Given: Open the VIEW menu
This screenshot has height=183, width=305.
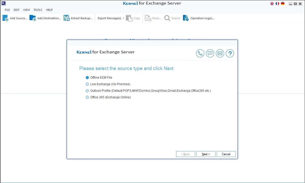Looking at the screenshot, I should [x=26, y=10].
